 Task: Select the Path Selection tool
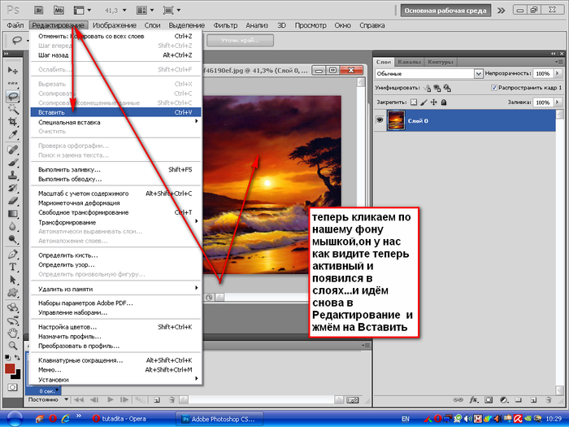point(13,280)
